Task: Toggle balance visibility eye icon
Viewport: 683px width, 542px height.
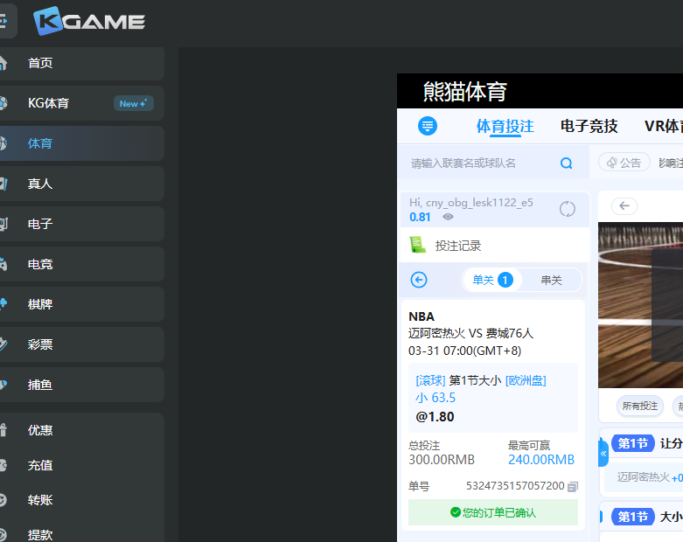Action: pyautogui.click(x=448, y=217)
